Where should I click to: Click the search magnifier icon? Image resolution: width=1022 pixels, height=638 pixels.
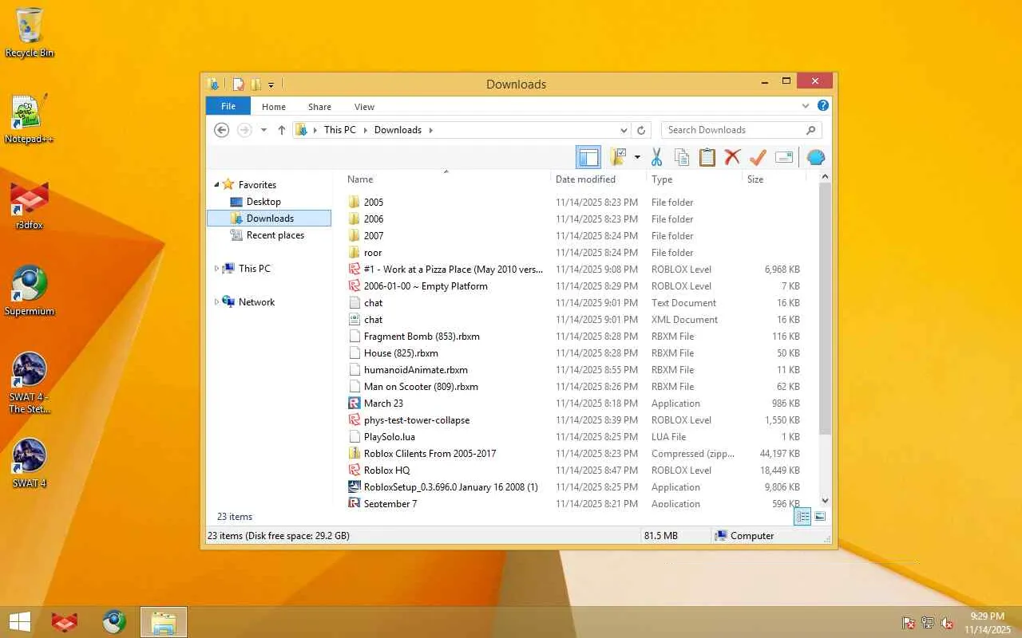(810, 130)
